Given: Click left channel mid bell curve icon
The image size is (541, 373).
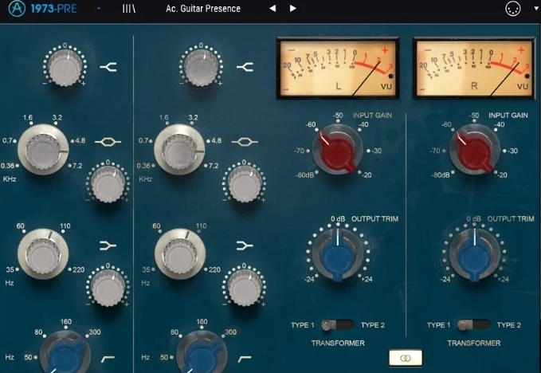Looking at the screenshot, I should click(x=107, y=142).
